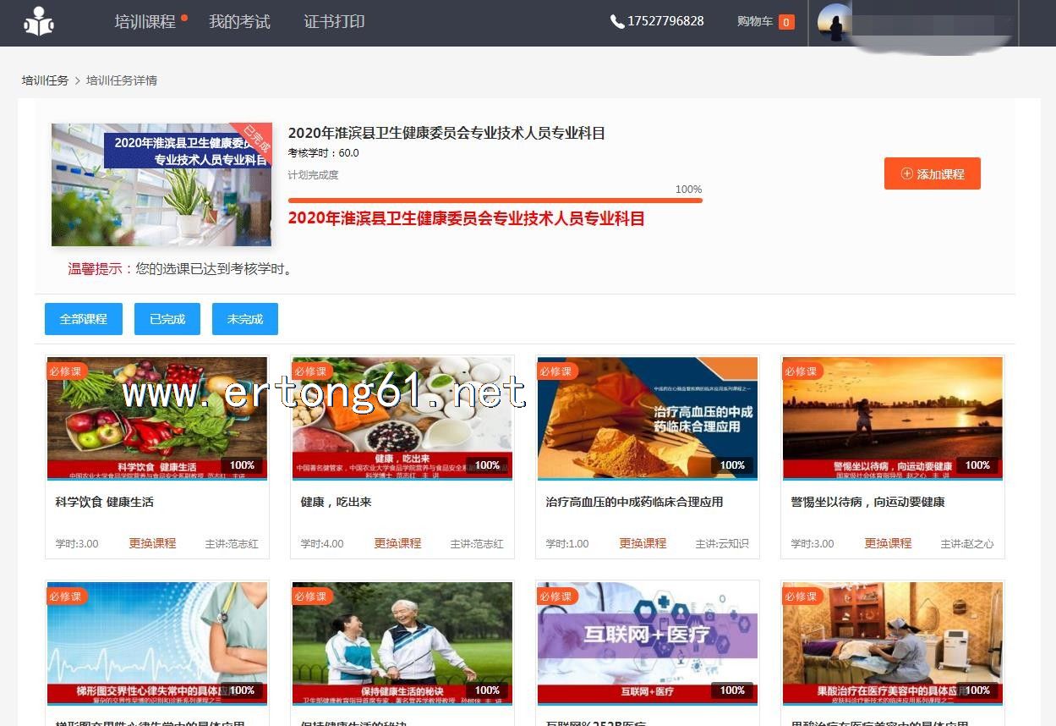Filter courses by 已完成

point(167,319)
